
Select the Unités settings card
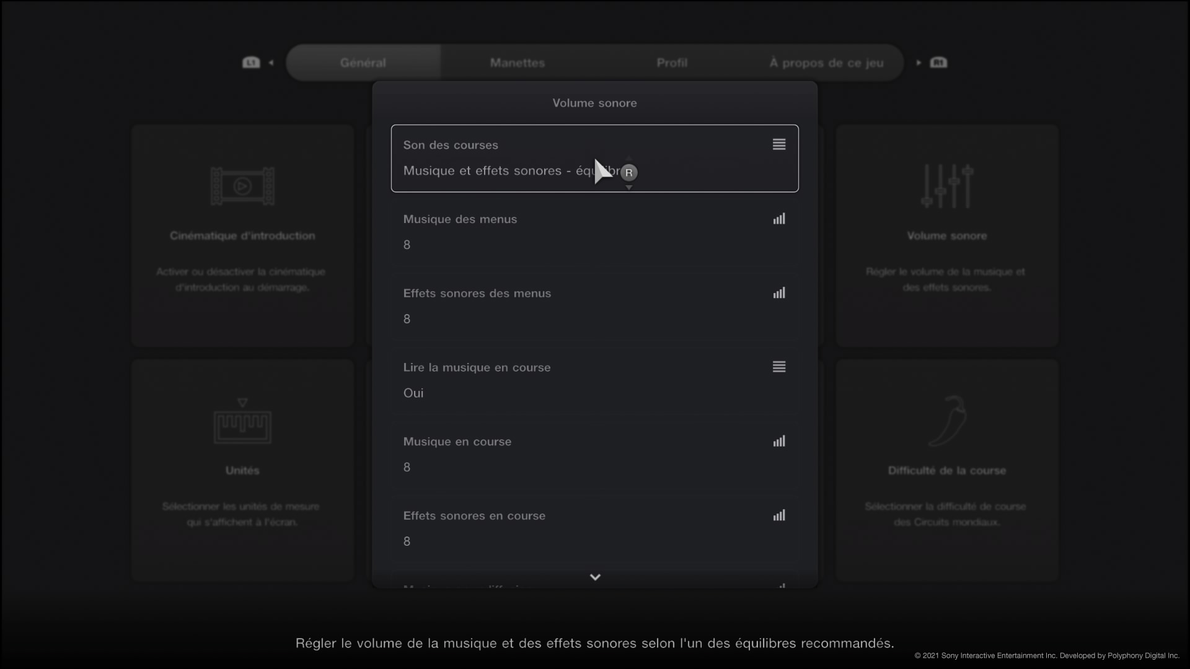tap(242, 470)
